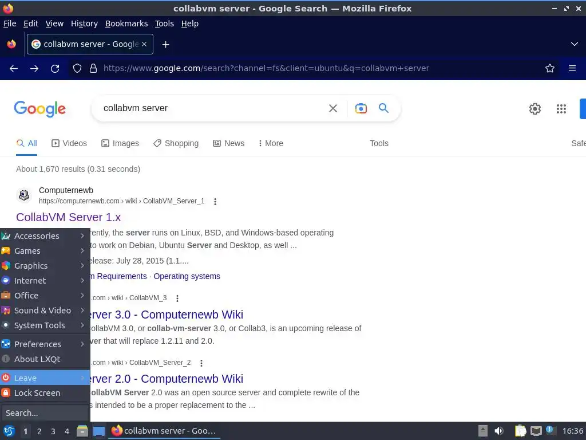
Task: Open the File menu
Action: tap(10, 23)
